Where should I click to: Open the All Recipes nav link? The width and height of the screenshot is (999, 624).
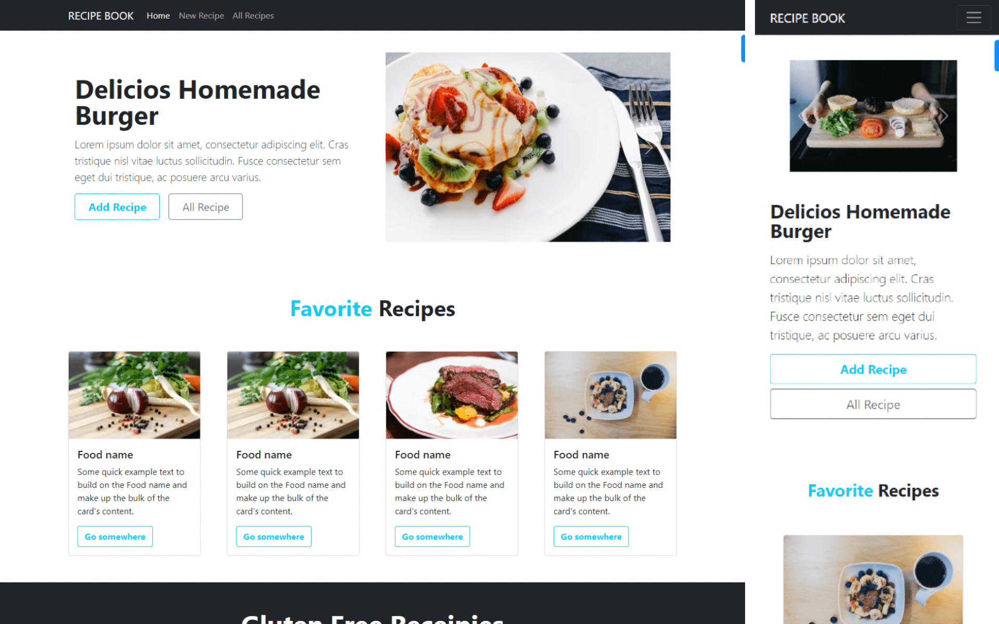[x=253, y=16]
